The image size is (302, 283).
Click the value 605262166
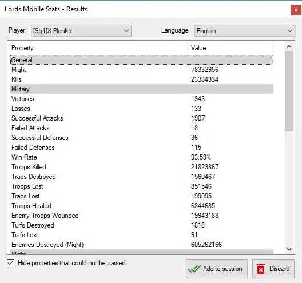(x=206, y=245)
